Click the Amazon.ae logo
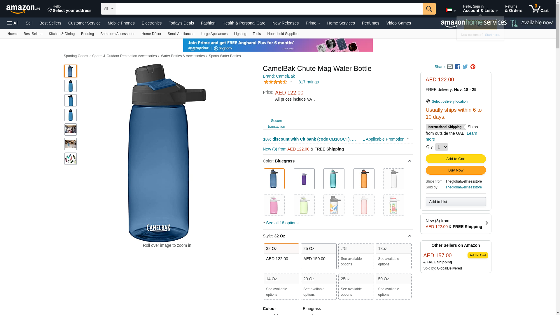Screen dimensions: 560x315 pos(23,9)
